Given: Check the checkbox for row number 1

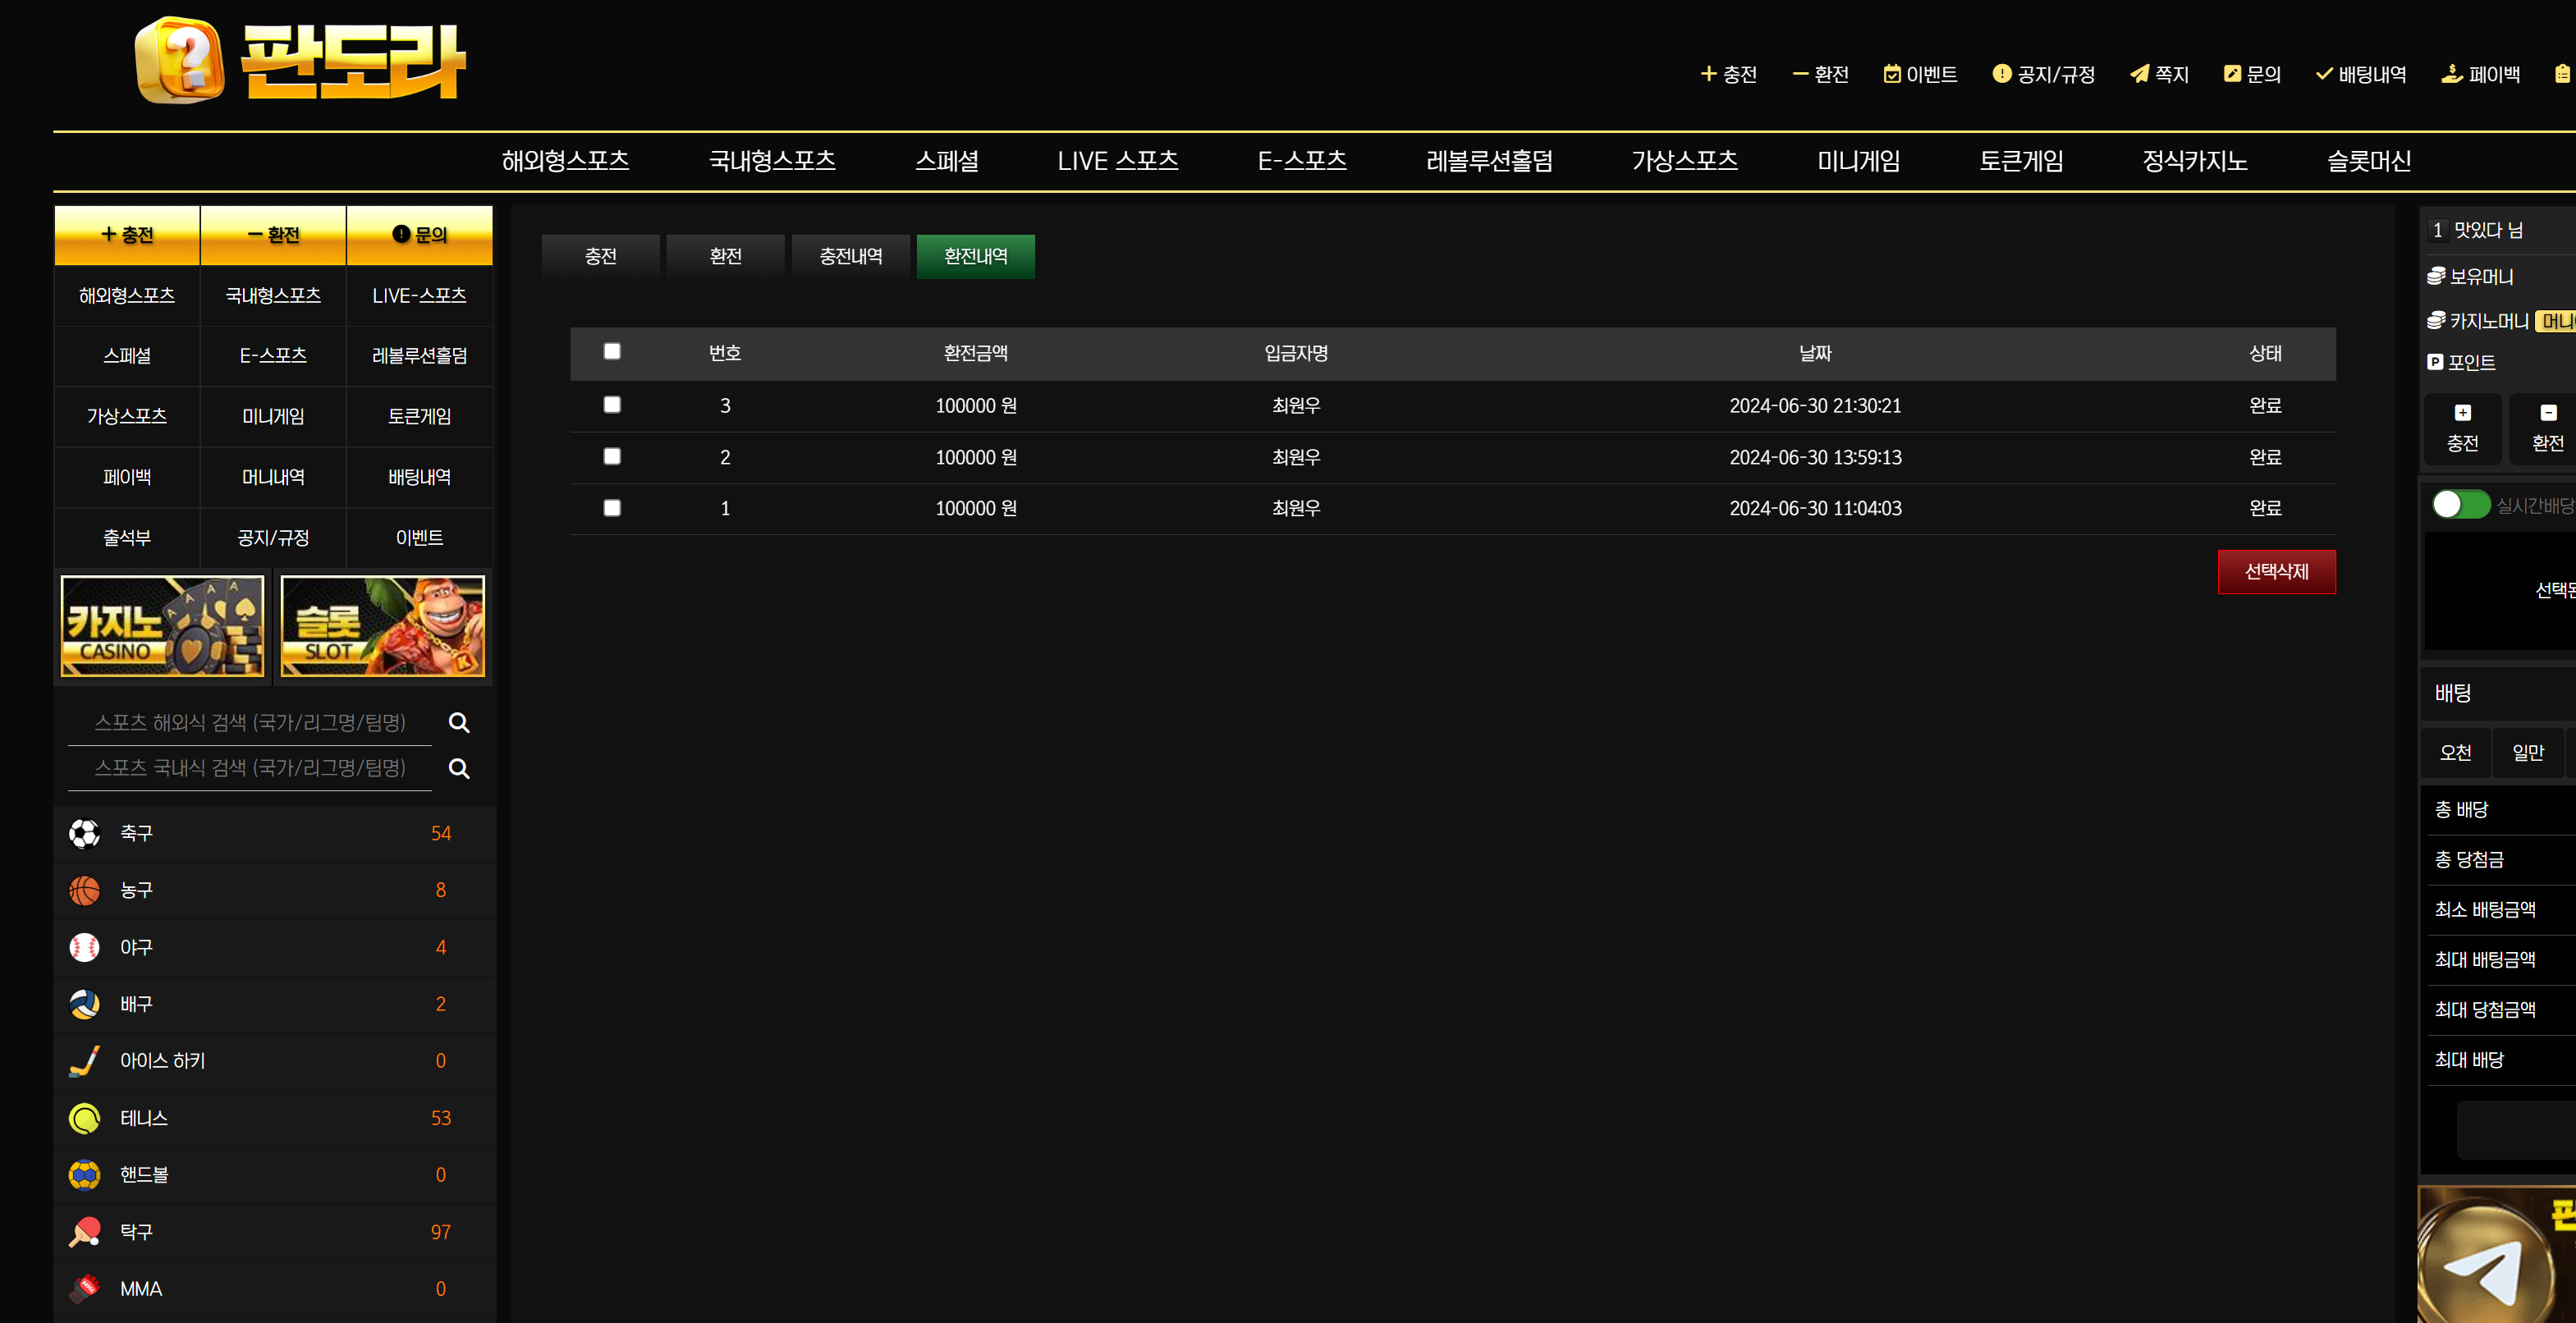Looking at the screenshot, I should tap(612, 508).
